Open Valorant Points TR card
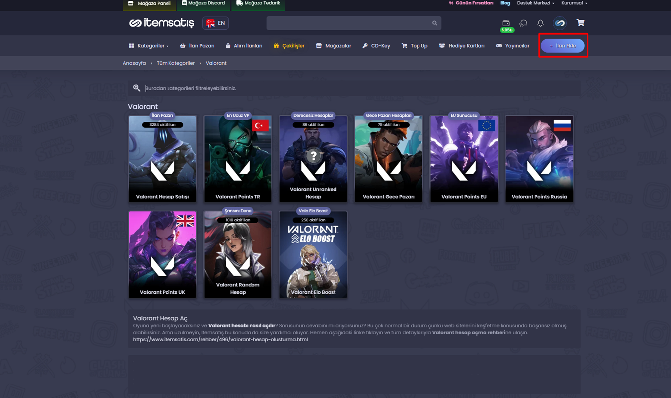This screenshot has width=671, height=398. point(238,159)
